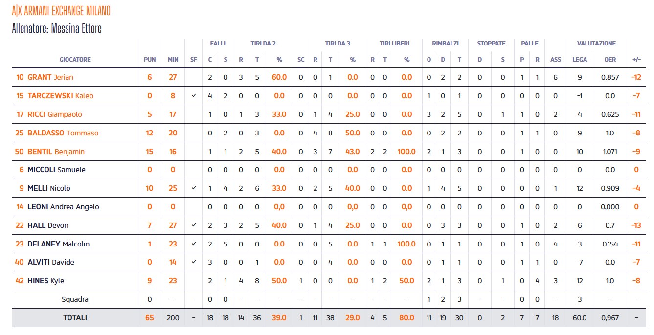The width and height of the screenshot is (654, 335).
Task: Select the RIMBALZI group header
Action: (445, 44)
